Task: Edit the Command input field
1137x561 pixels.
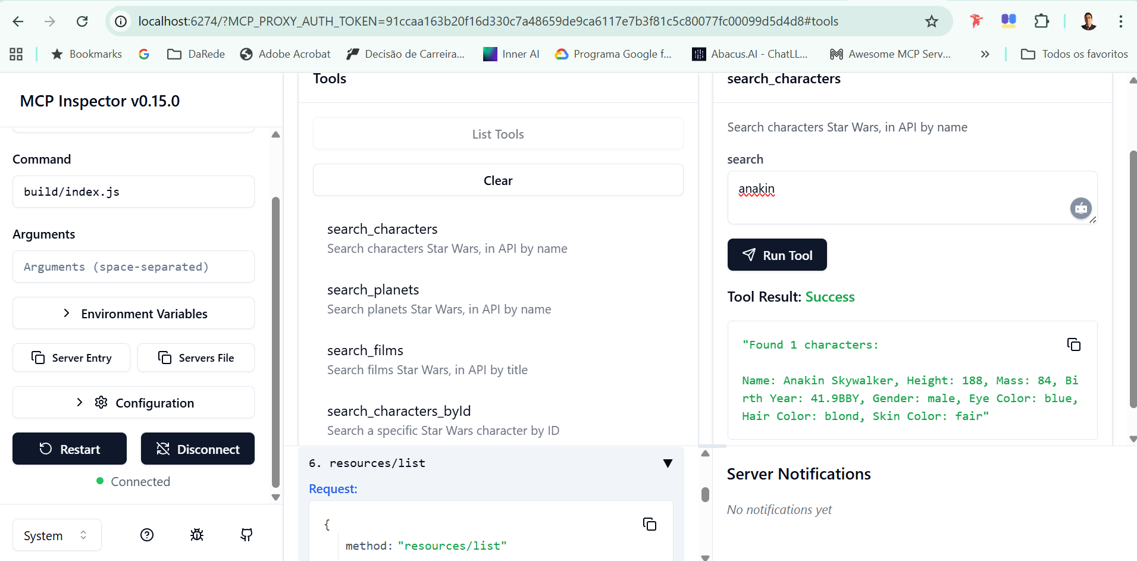Action: click(133, 192)
